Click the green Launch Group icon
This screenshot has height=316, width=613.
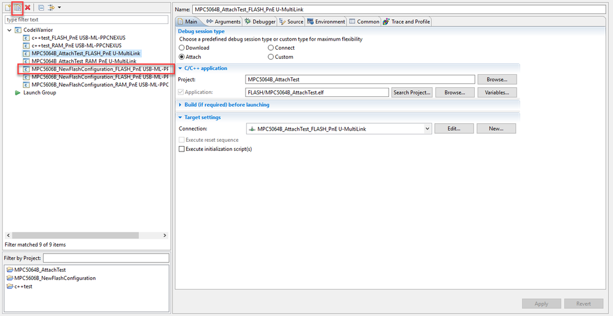(17, 93)
